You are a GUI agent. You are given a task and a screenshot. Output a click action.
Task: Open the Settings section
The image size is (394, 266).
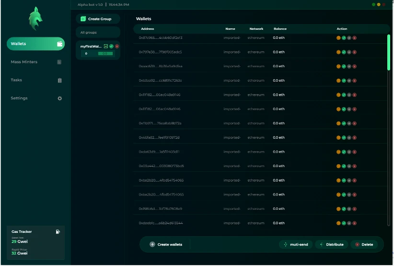click(x=35, y=98)
